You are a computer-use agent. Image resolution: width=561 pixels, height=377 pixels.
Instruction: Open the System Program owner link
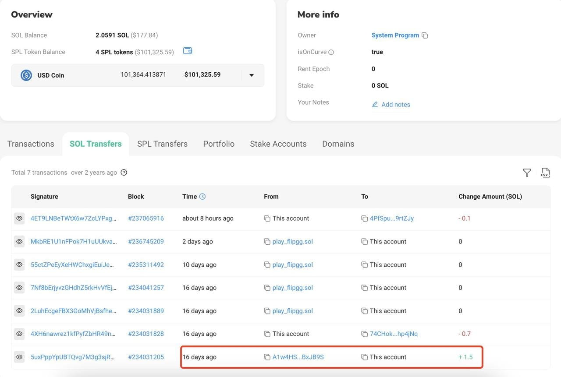pyautogui.click(x=395, y=35)
